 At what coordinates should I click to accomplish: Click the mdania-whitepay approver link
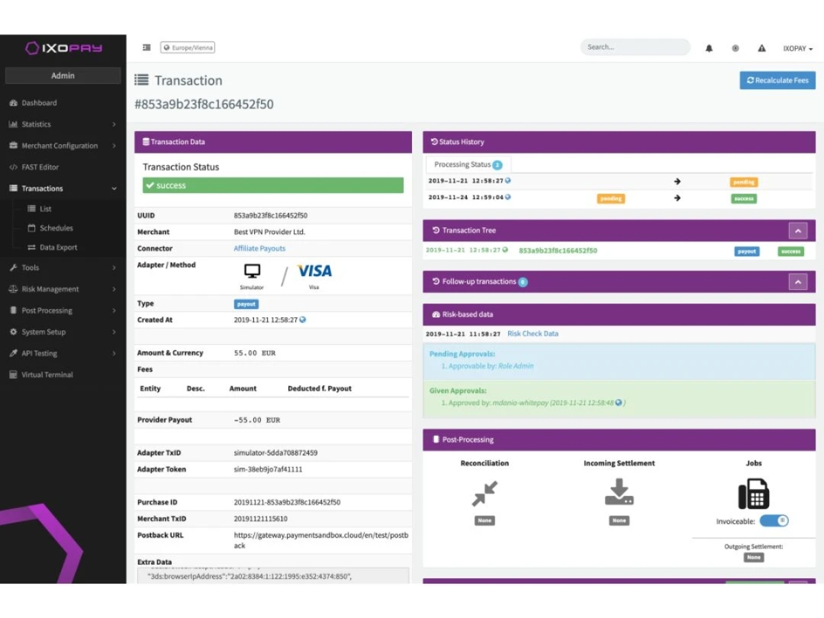[520, 403]
